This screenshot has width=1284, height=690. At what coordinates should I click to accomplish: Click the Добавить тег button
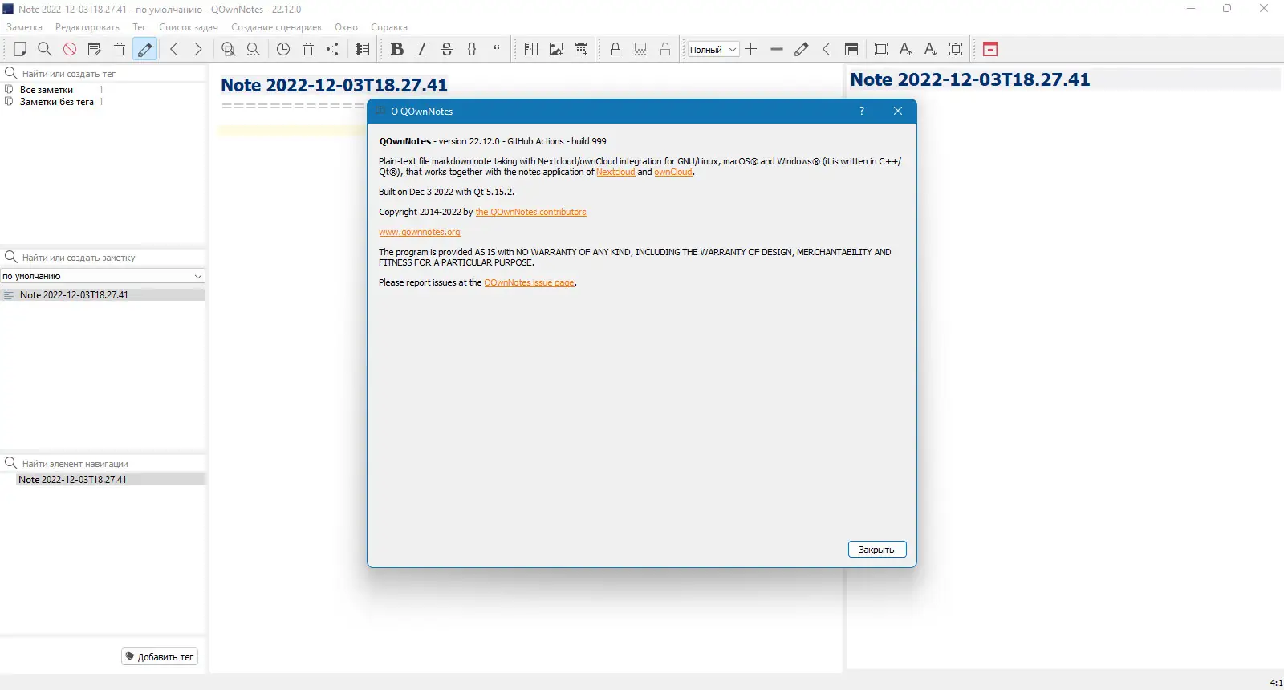click(x=160, y=656)
